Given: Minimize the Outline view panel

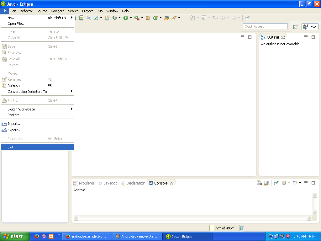Looking at the screenshot, I should [306, 36].
